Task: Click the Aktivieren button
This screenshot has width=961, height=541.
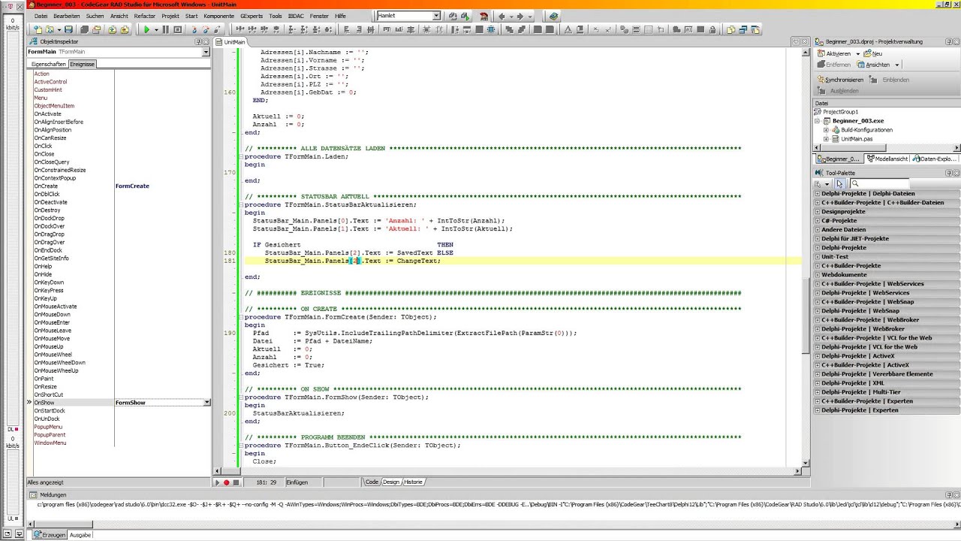Action: (833, 54)
